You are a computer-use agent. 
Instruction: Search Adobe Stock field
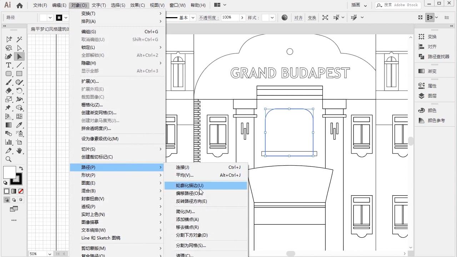(x=397, y=5)
